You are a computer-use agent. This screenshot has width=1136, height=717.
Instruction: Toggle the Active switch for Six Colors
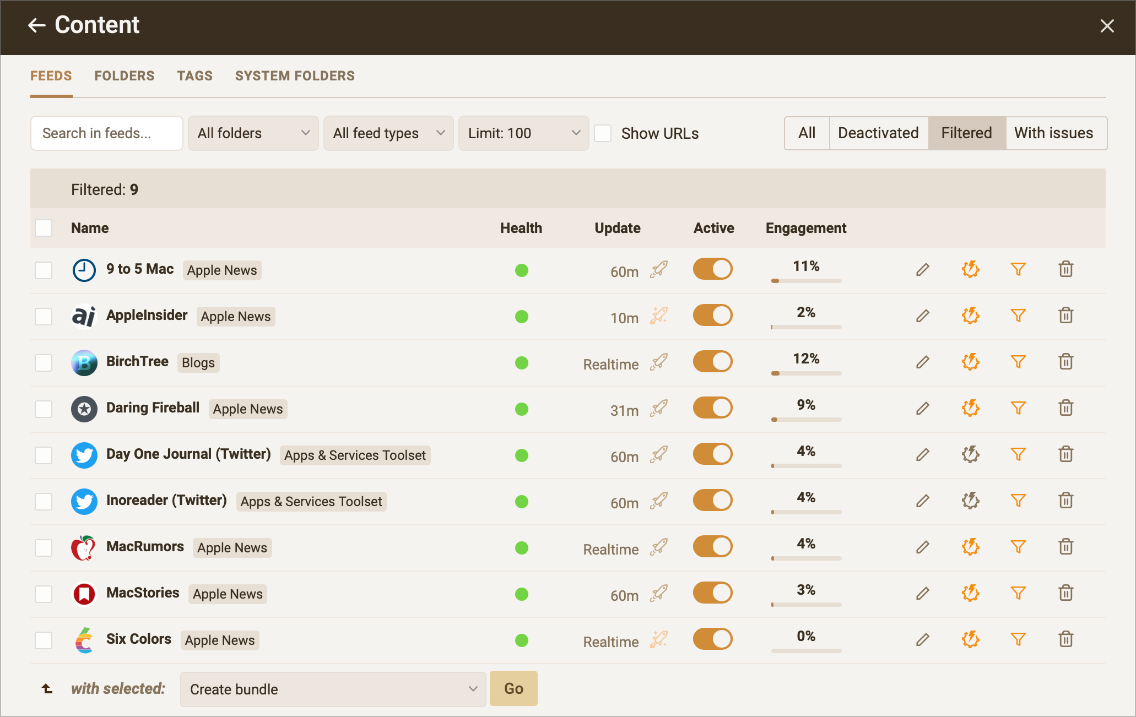tap(711, 639)
